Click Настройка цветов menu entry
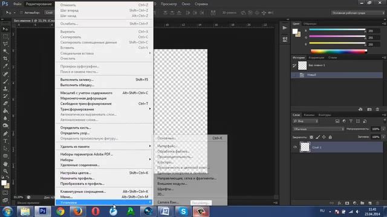Image resolution: width=387 pixels, height=217 pixels. (x=105, y=173)
